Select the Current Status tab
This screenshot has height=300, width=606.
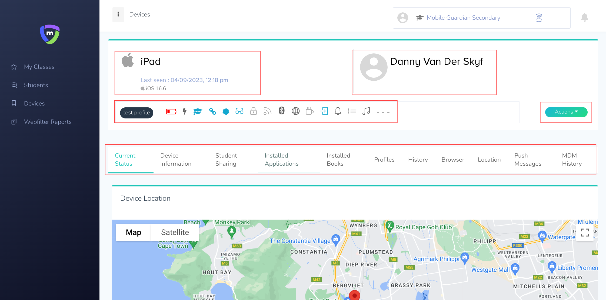click(x=131, y=159)
